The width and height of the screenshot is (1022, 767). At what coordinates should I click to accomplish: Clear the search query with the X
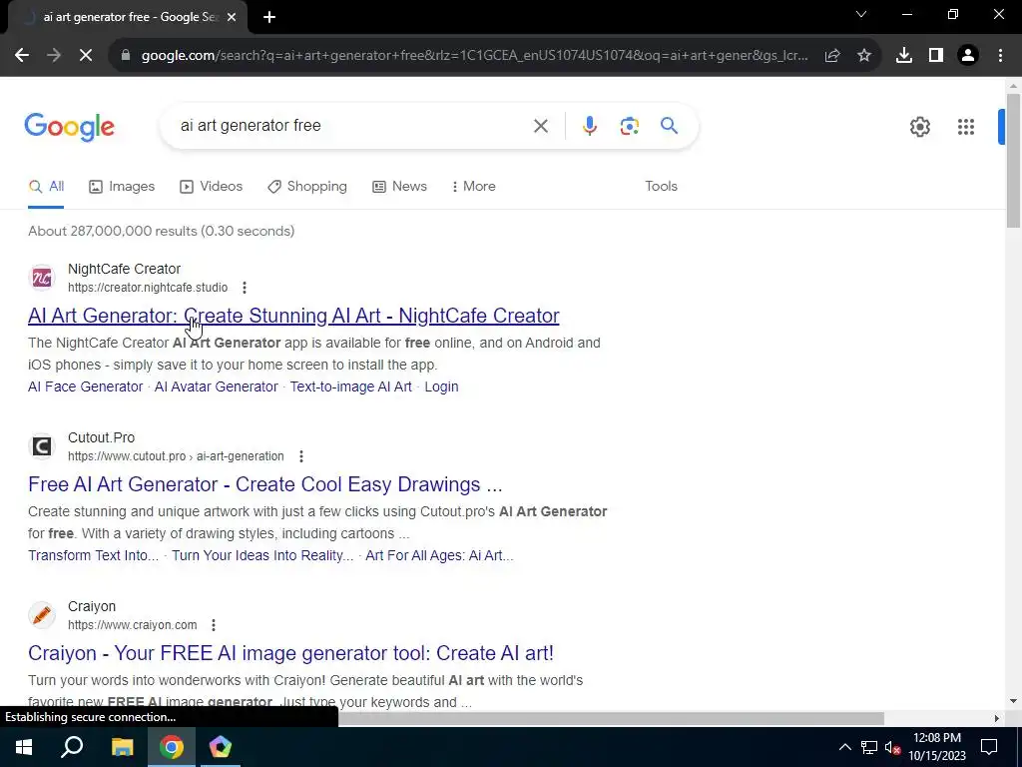(540, 126)
